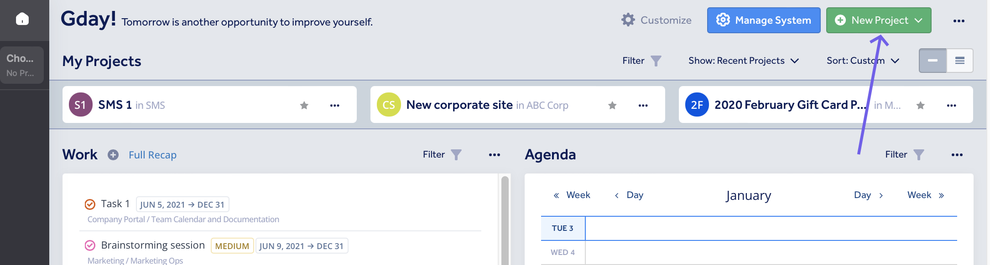Expand the New Project dropdown
This screenshot has height=265, width=990.
tap(918, 20)
